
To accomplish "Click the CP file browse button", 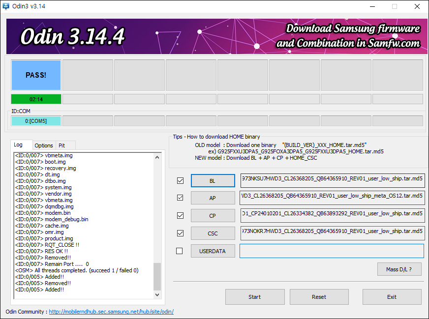I will pos(213,216).
